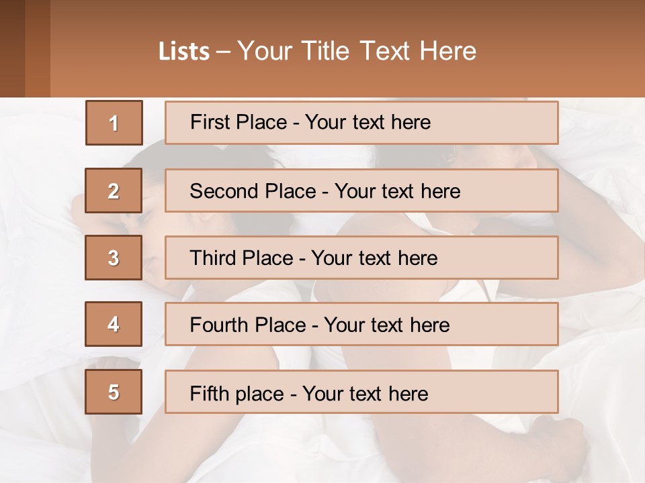Image resolution: width=645 pixels, height=483 pixels.
Task: Select the Third Place text box
Action: point(361,258)
